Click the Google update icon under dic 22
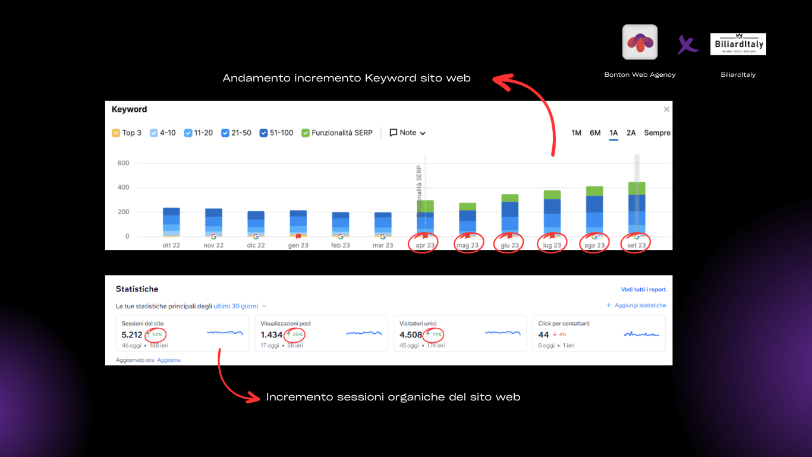Screen dimensions: 812x457 (x=256, y=236)
